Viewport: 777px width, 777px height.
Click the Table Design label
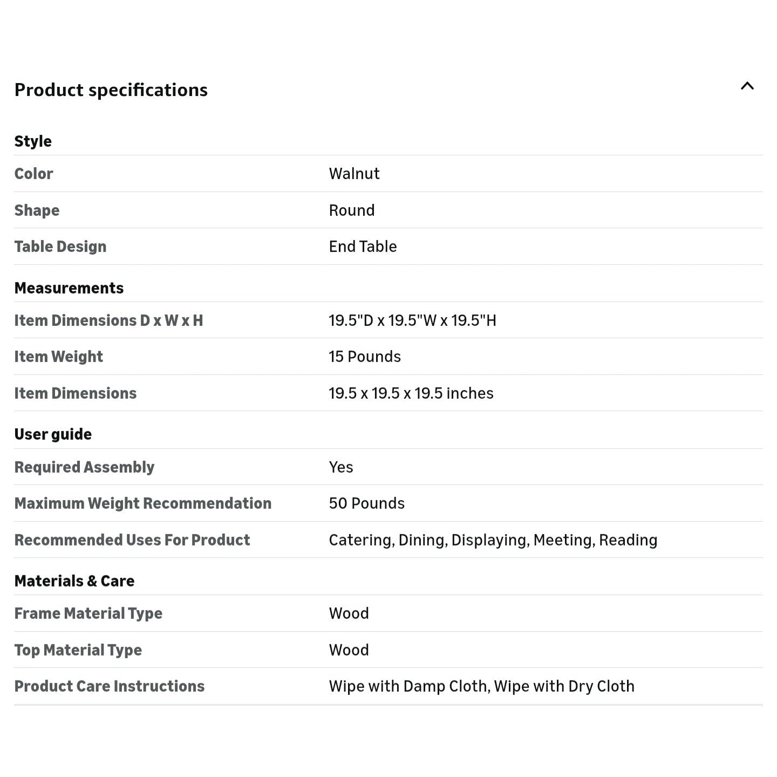click(x=60, y=247)
